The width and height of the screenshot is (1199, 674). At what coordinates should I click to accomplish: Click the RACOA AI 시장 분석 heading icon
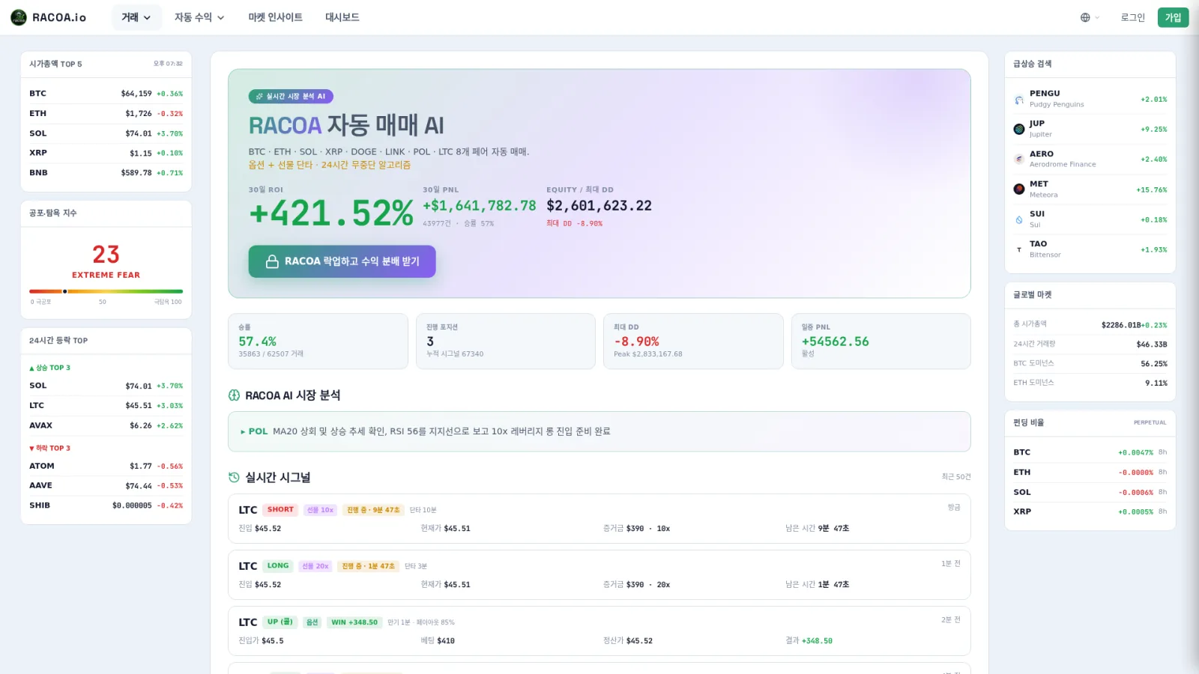tap(234, 395)
